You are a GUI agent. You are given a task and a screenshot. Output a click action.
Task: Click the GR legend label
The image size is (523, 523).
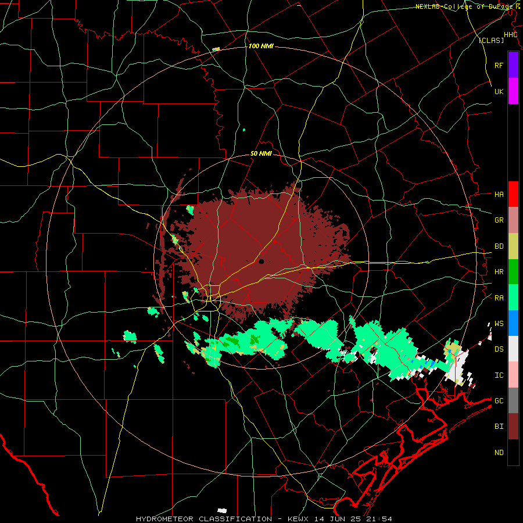click(x=499, y=220)
